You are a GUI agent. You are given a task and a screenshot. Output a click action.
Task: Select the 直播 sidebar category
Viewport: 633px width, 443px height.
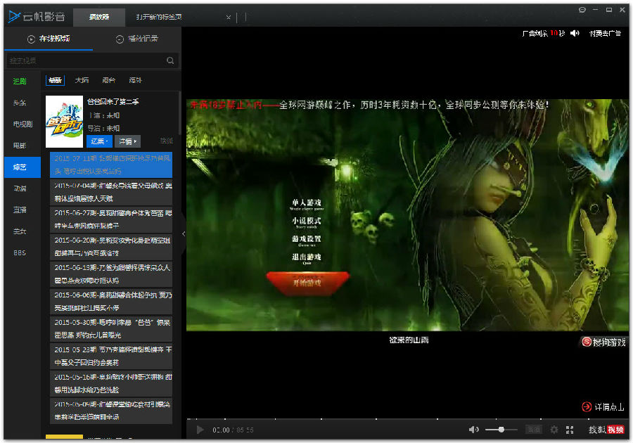20,210
